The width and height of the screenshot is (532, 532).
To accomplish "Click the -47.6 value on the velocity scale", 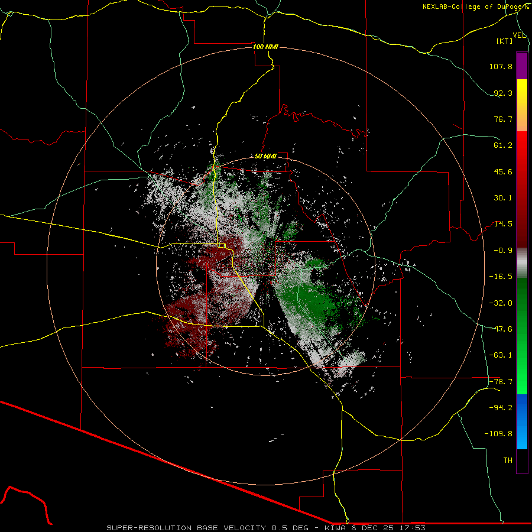I will (x=501, y=329).
